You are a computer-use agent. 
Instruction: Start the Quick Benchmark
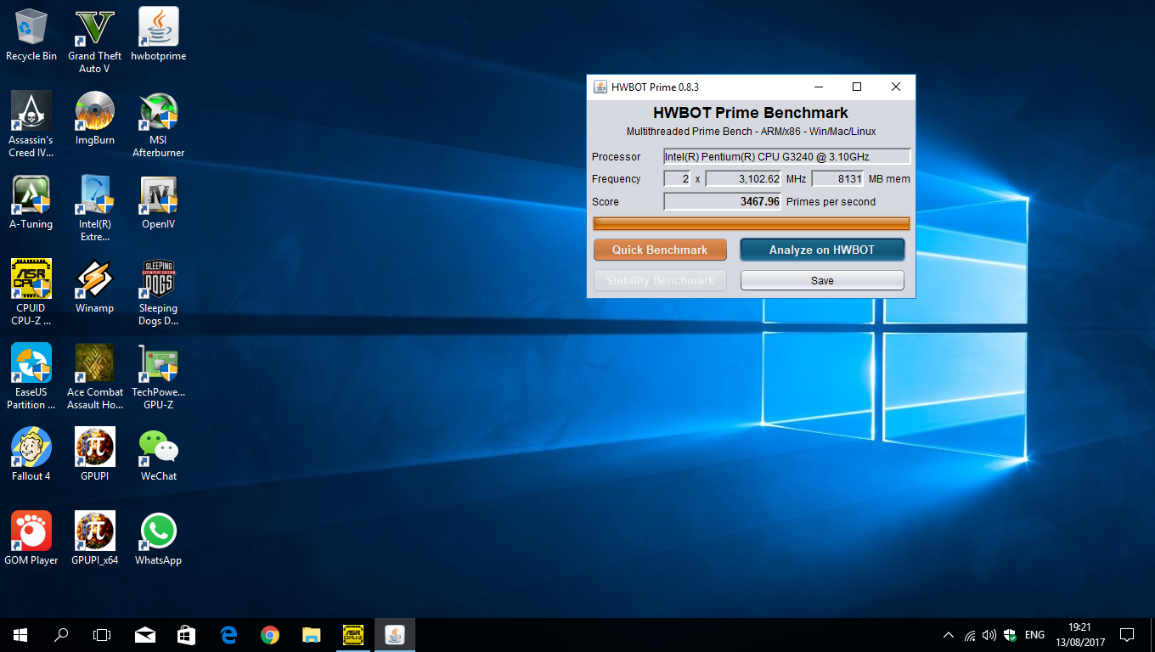pyautogui.click(x=660, y=250)
